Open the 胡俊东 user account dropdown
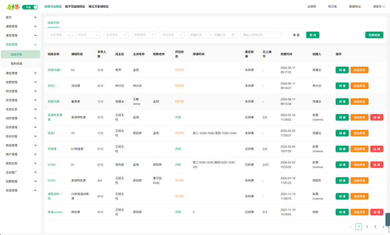The width and height of the screenshot is (390, 235). pos(379,7)
